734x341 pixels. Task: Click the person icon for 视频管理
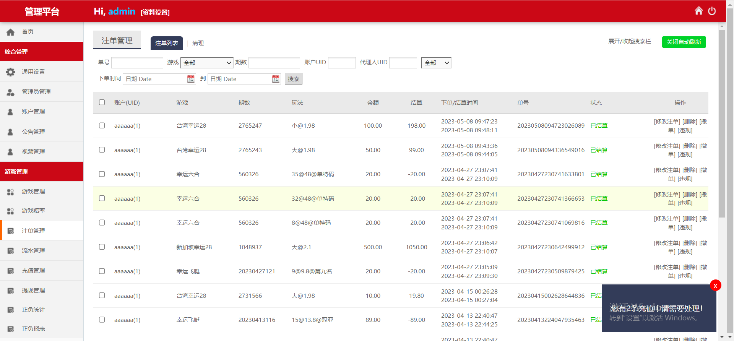tap(11, 152)
